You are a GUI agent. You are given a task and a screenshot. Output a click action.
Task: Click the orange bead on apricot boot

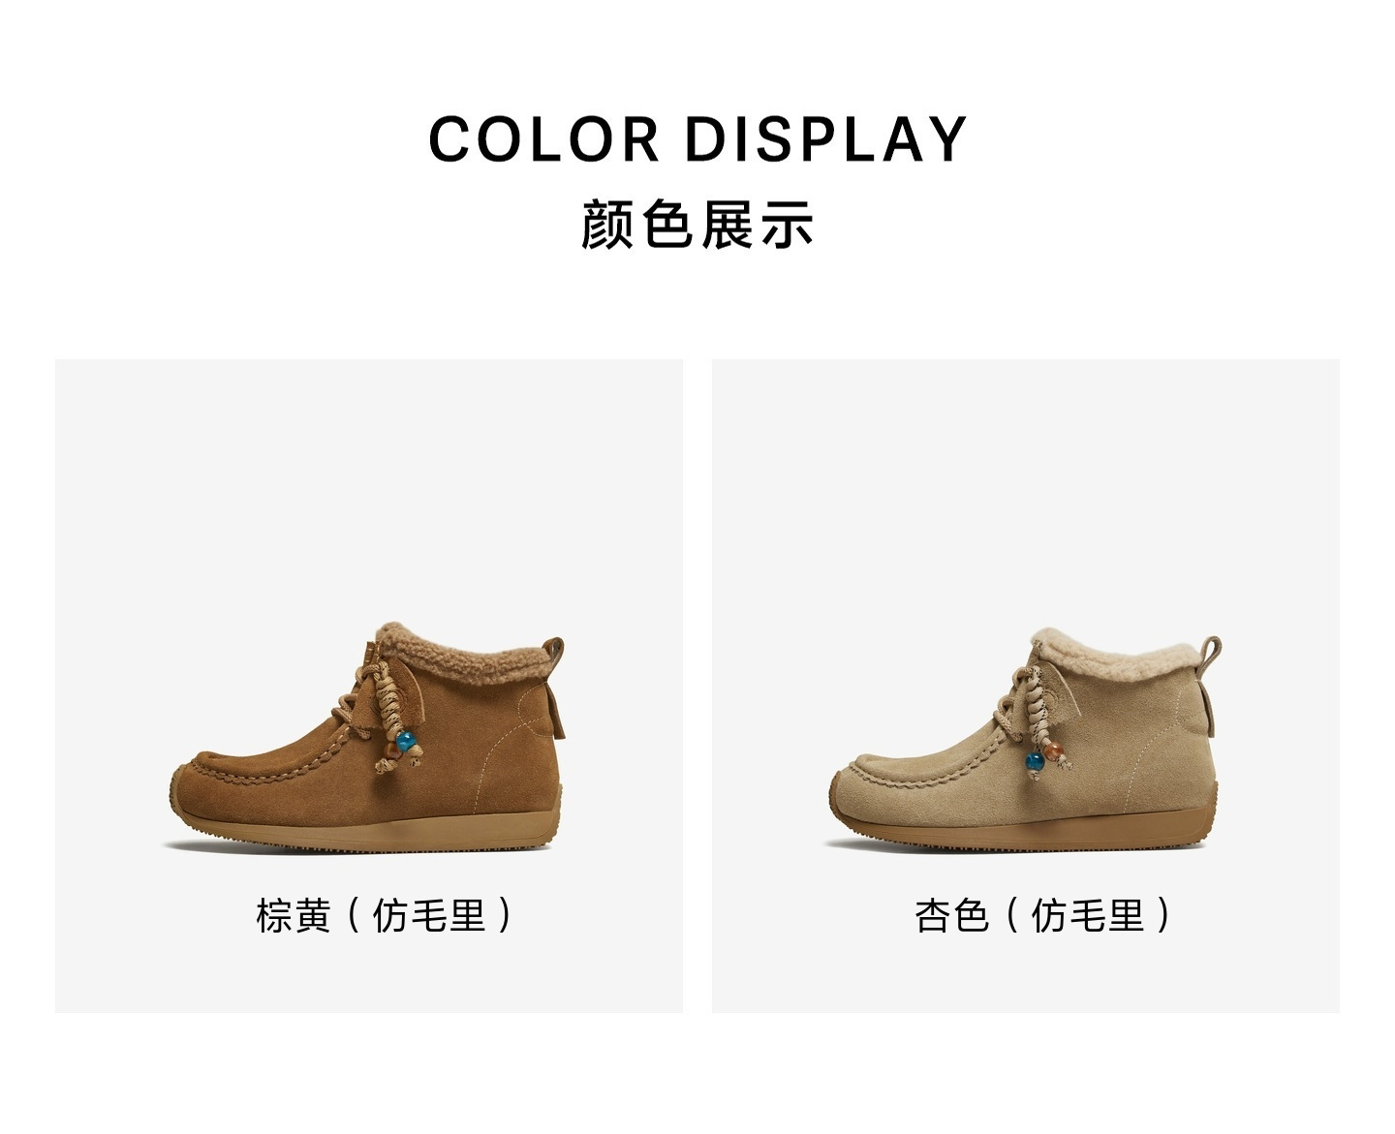[x=1056, y=752]
